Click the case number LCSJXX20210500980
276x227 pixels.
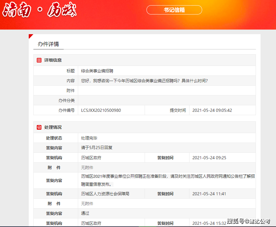pyautogui.click(x=101, y=110)
